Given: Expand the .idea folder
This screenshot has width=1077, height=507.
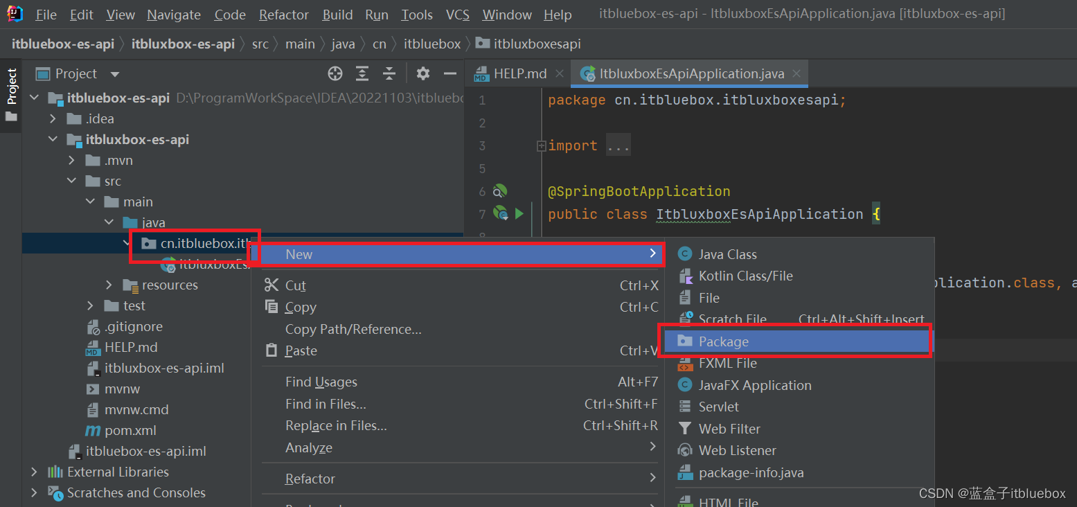Looking at the screenshot, I should [53, 119].
